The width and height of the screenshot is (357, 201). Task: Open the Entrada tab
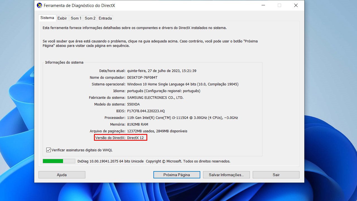tap(105, 18)
